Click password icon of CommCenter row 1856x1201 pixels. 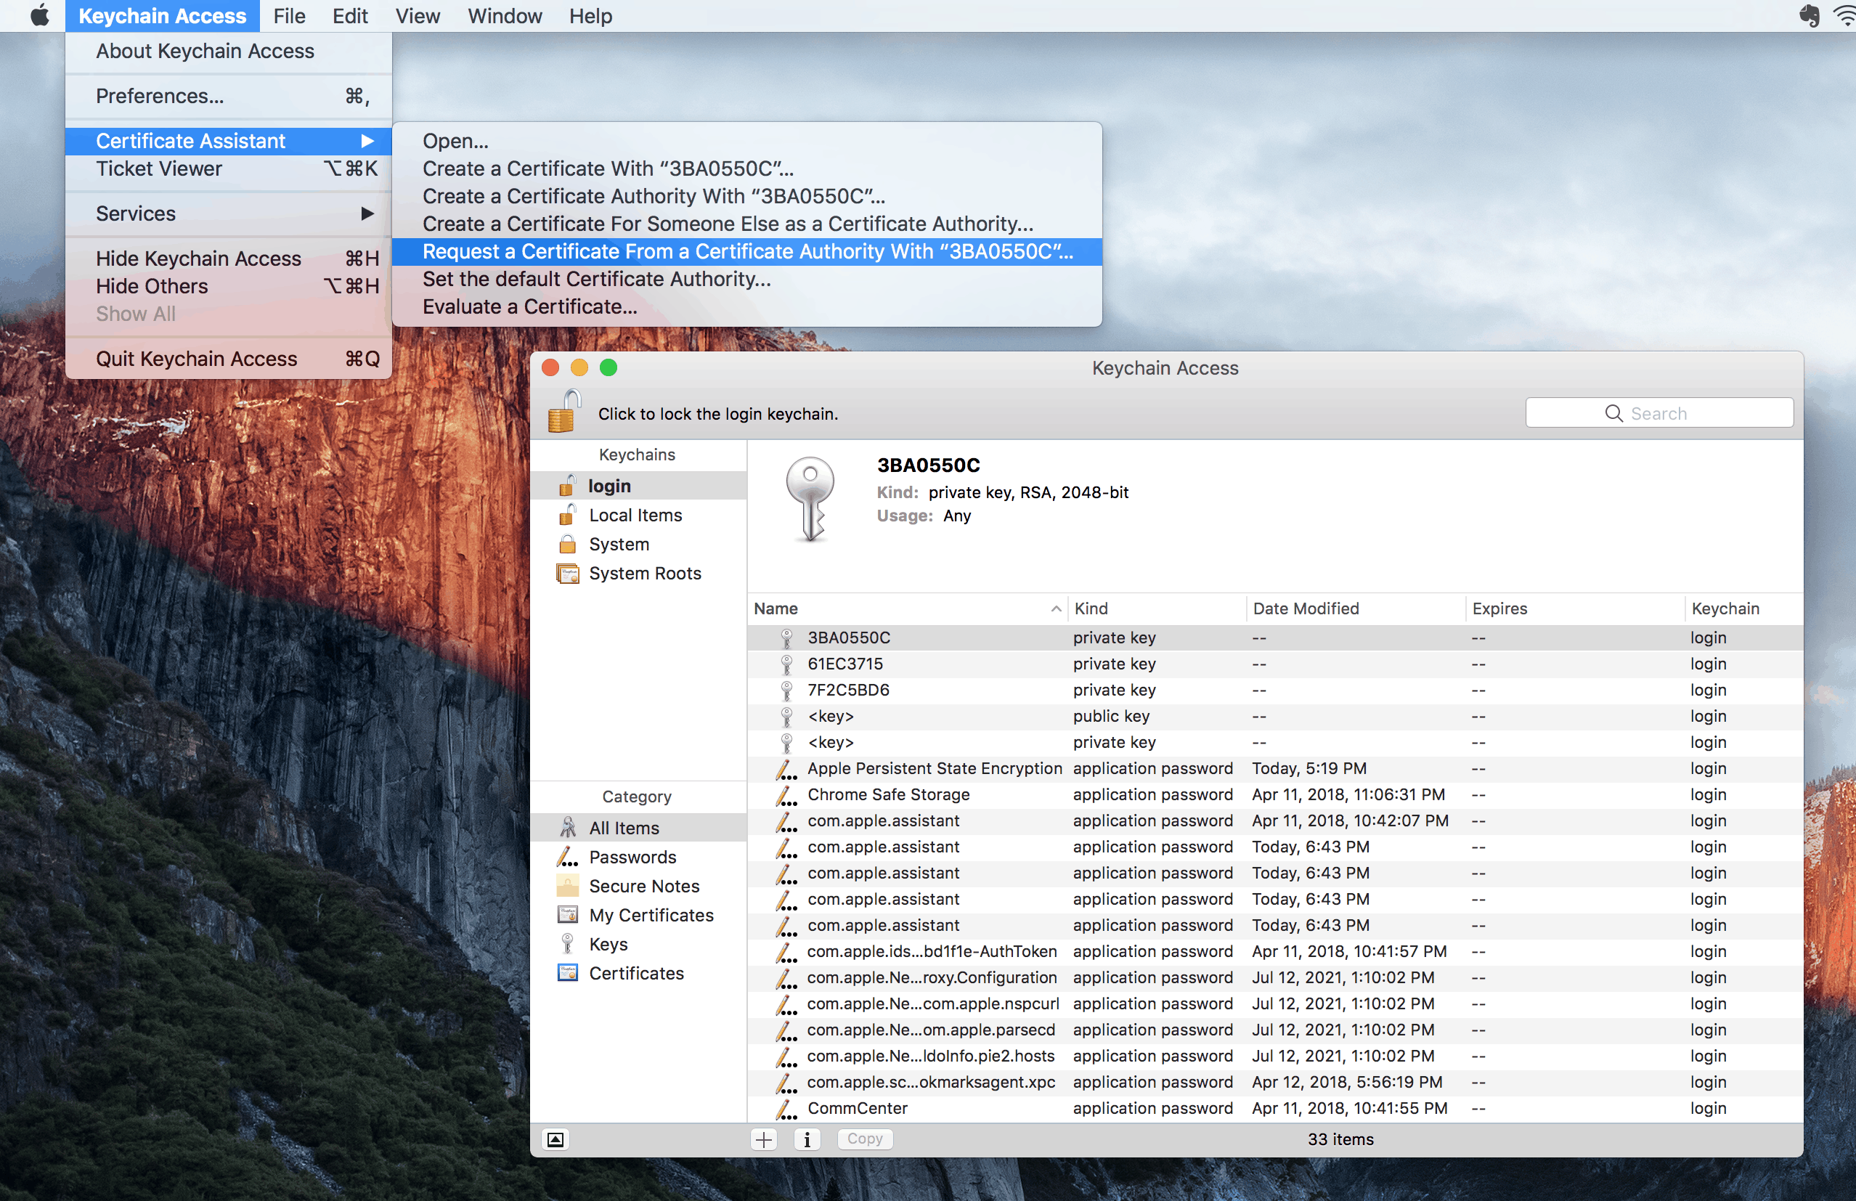(x=786, y=1108)
